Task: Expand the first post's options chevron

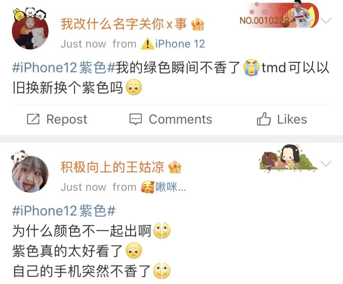Action: point(326,20)
